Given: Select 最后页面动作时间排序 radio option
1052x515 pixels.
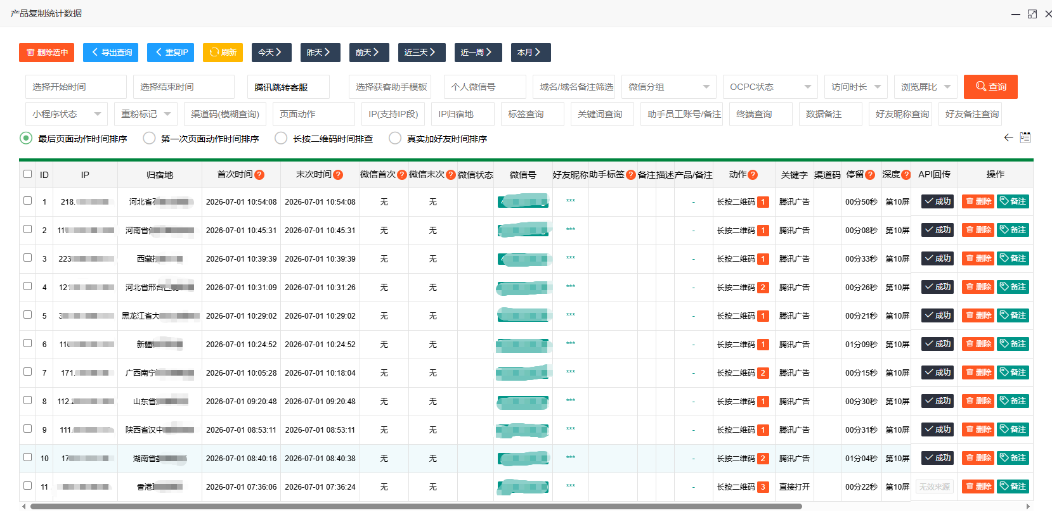Looking at the screenshot, I should point(26,138).
